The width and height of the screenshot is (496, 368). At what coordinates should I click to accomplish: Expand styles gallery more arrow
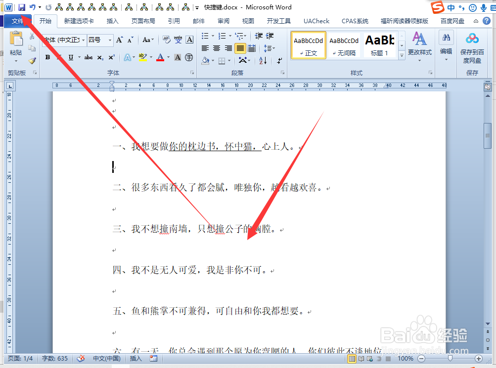coord(402,56)
